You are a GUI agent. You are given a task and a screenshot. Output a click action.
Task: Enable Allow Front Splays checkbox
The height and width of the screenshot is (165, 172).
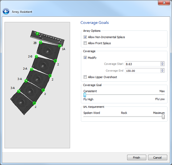(85, 43)
